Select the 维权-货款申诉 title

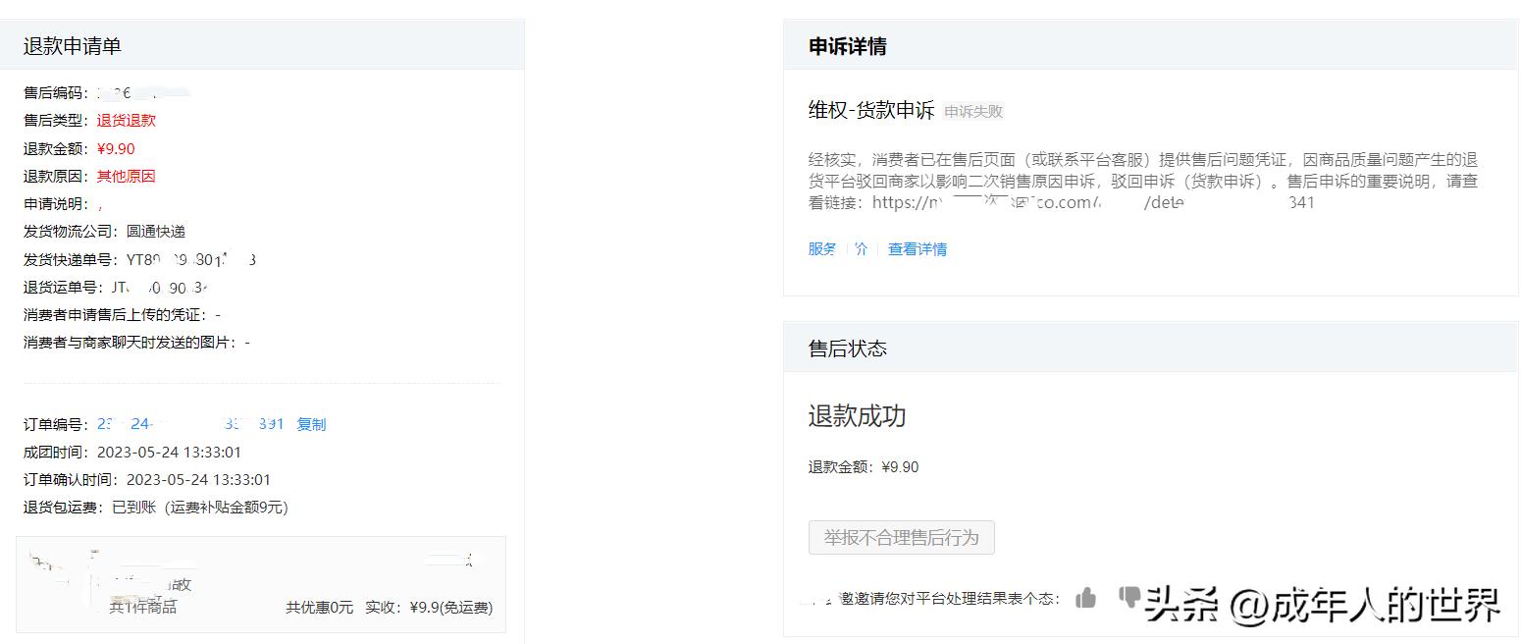[868, 111]
